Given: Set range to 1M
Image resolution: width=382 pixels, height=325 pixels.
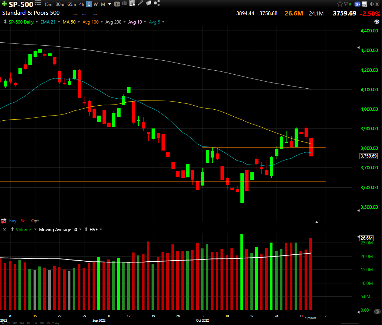Looking at the screenshot, I should point(35,323).
